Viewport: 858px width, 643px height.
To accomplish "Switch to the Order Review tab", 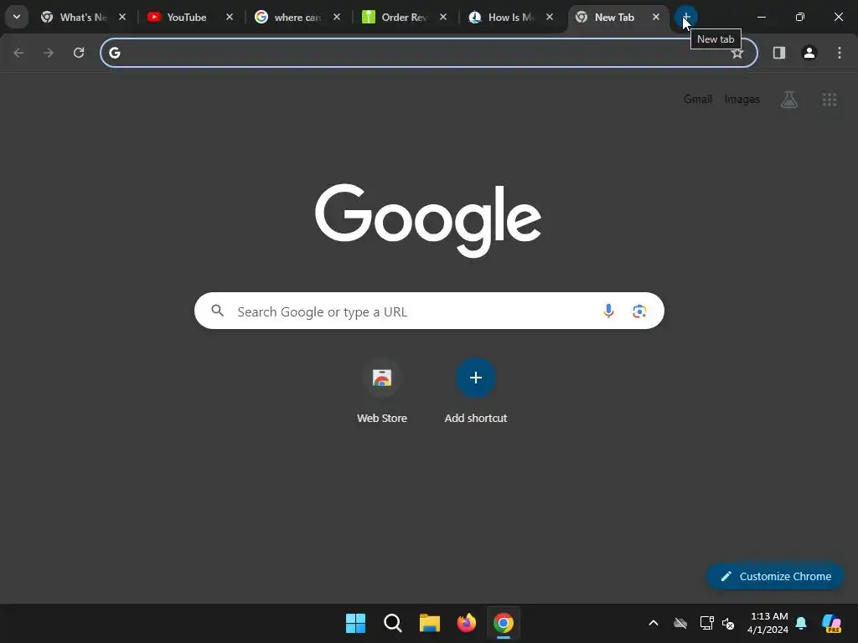I will (404, 17).
